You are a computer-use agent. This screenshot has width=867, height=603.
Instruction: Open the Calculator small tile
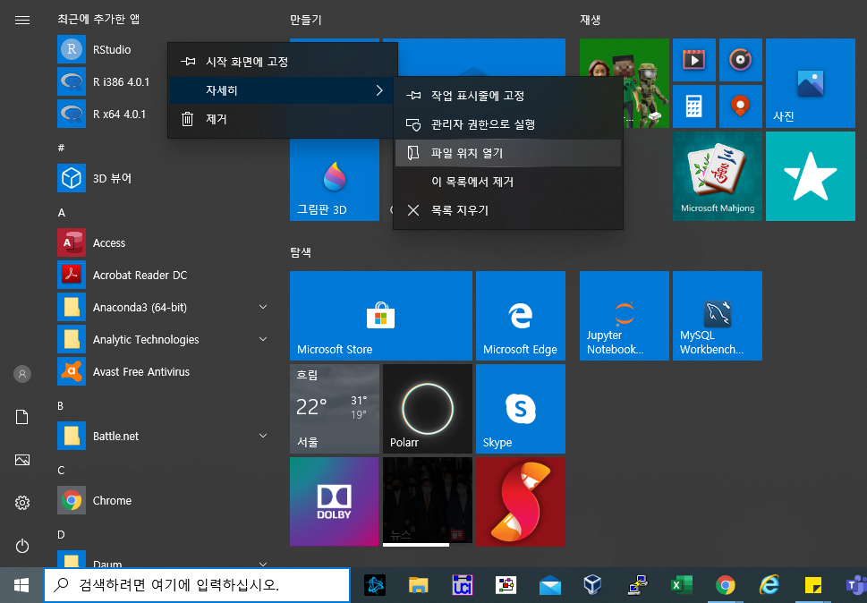click(x=694, y=106)
